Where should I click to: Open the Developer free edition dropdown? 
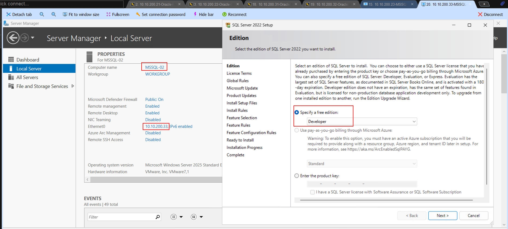point(362,122)
